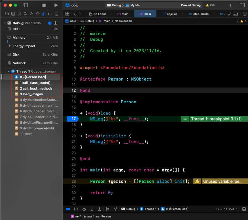Click the Step Out debug icon
The image size is (248, 220).
click(x=99, y=209)
